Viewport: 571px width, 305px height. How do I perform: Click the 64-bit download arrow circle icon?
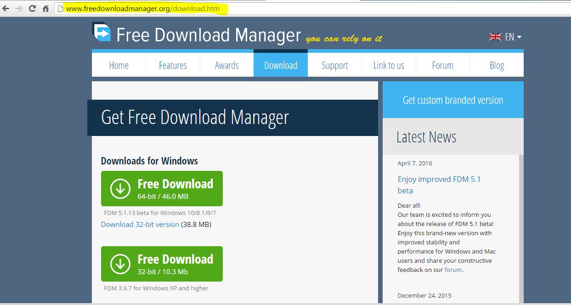pyautogui.click(x=120, y=189)
